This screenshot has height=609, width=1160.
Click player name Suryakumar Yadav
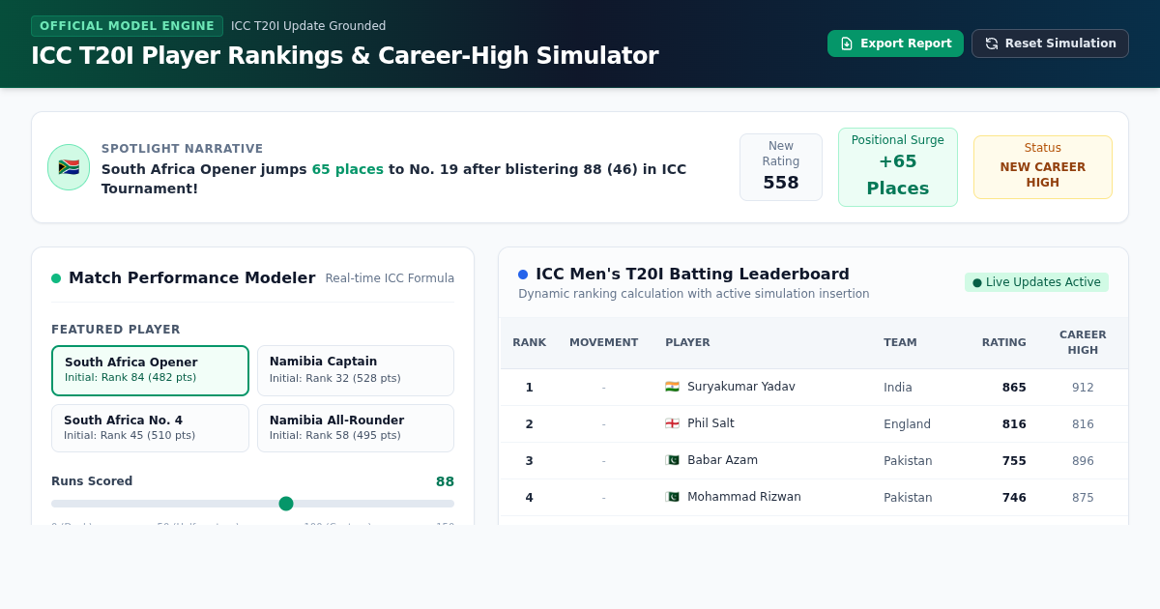tap(741, 387)
